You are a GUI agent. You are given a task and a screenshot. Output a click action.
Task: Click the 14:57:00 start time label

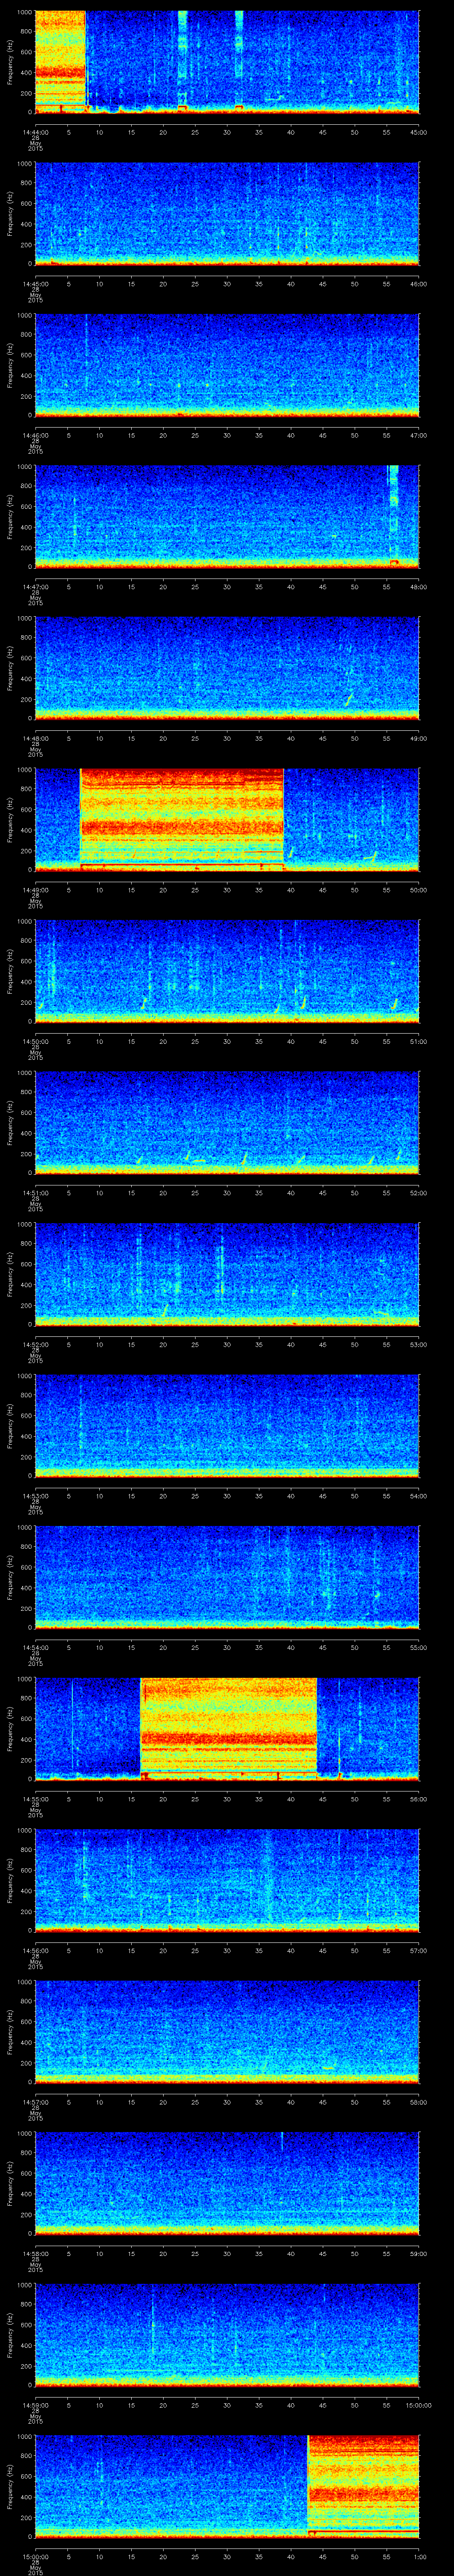[x=35, y=2101]
